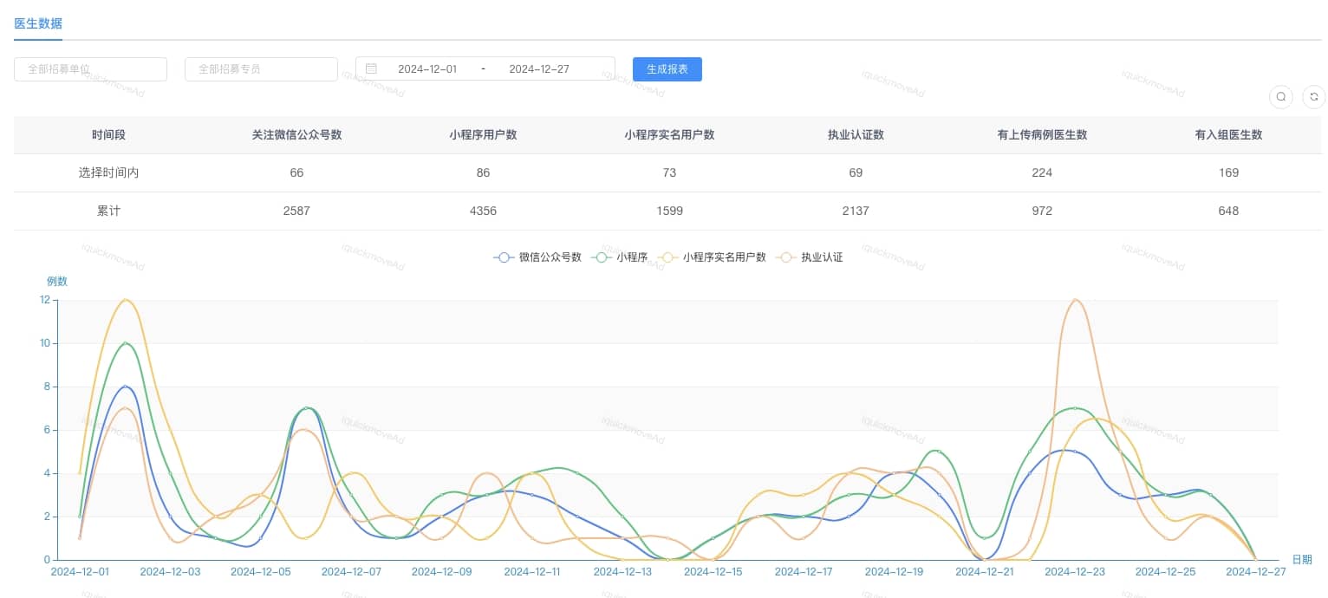Click the 2024-12-15 label on the chart axis
The image size is (1328, 598).
pos(713,572)
